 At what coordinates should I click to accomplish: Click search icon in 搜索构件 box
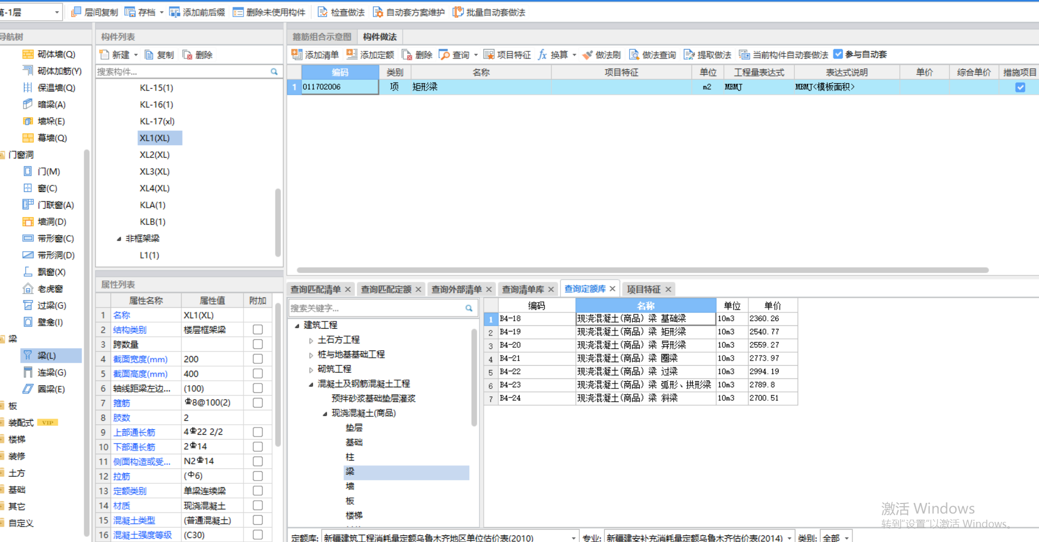(274, 71)
